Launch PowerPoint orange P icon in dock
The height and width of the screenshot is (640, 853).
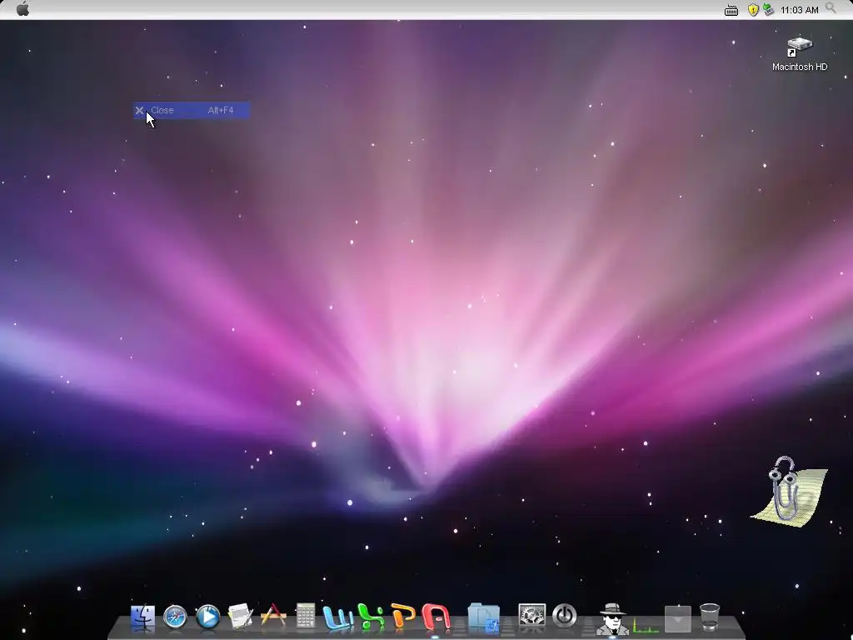click(x=403, y=617)
